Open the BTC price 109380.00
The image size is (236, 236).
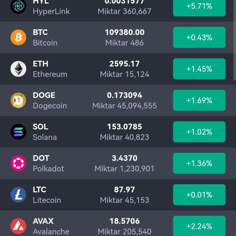click(x=124, y=32)
